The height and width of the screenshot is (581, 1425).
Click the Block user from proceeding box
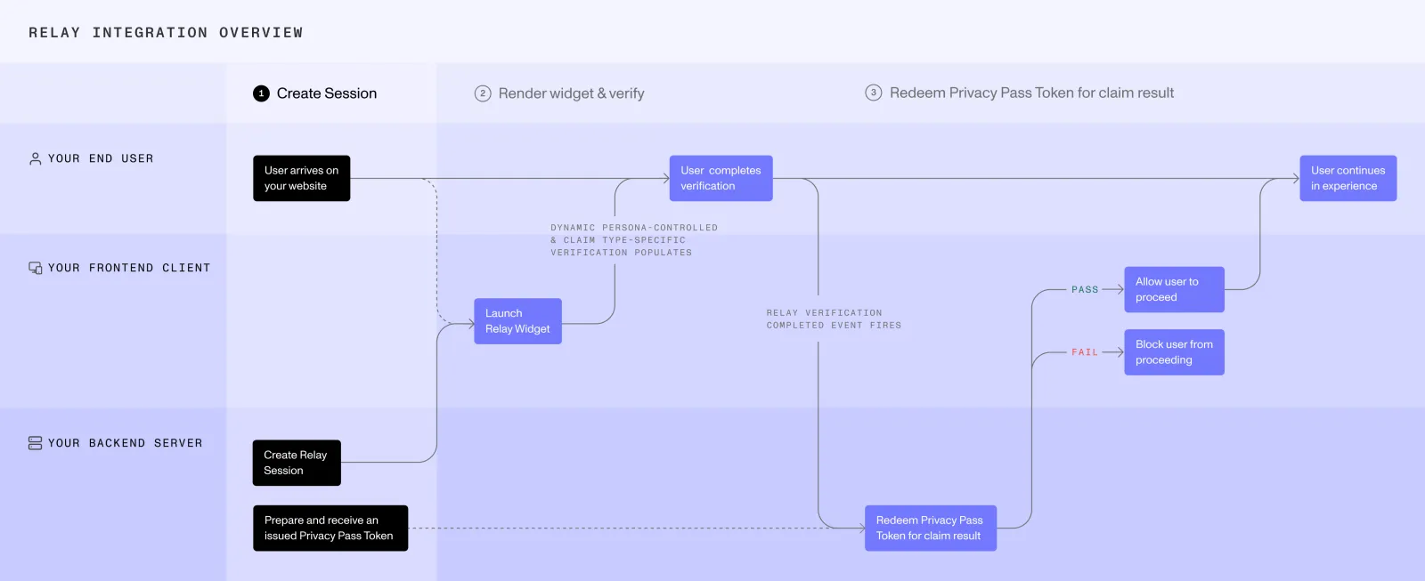point(1174,352)
